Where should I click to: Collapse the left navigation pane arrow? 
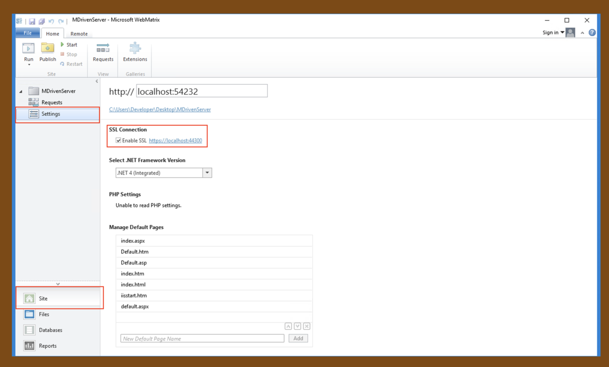click(97, 81)
